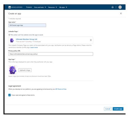Focus the App name input field
This screenshot has height=118, width=130.
pos(27,25)
